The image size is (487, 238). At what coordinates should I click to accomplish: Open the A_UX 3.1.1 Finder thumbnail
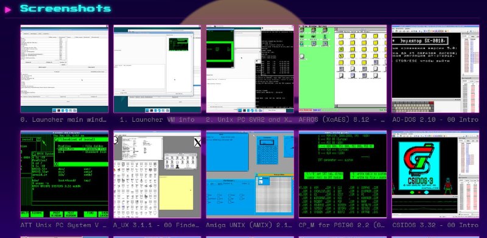[x=157, y=174]
